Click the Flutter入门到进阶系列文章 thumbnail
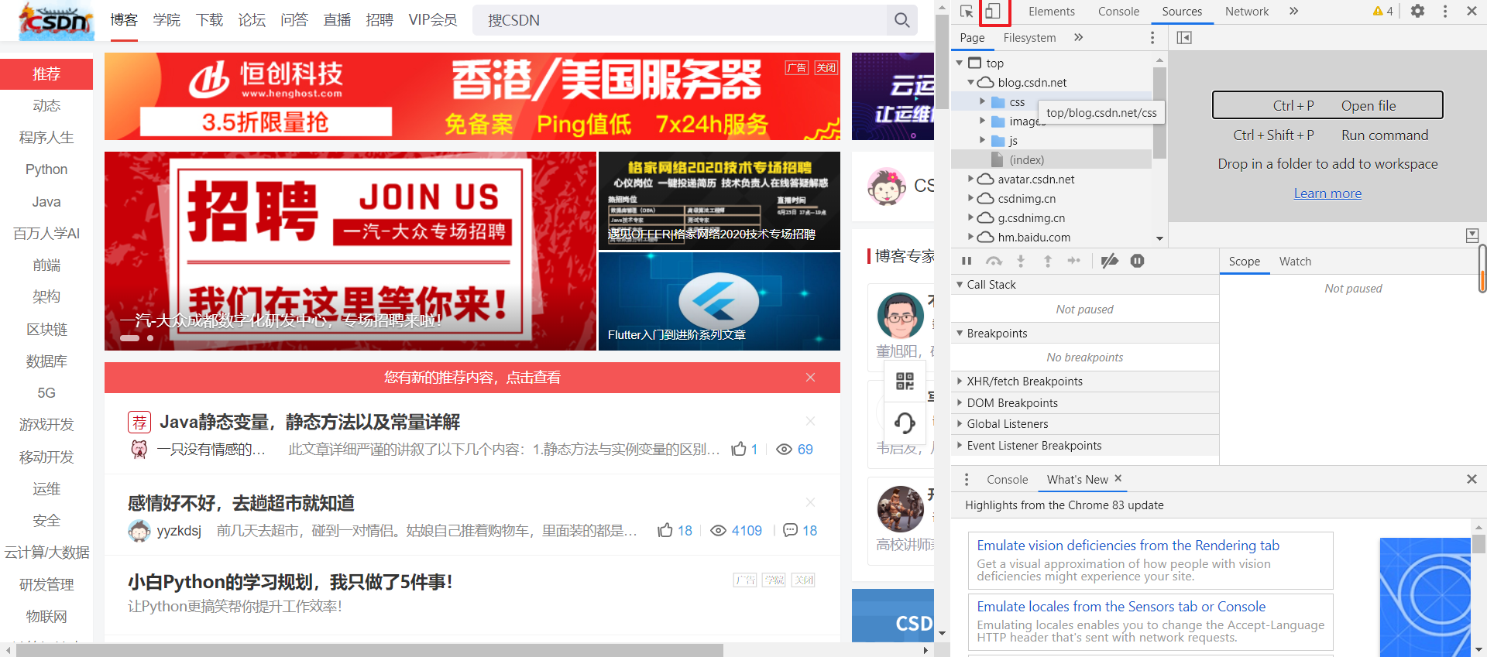 click(x=719, y=301)
